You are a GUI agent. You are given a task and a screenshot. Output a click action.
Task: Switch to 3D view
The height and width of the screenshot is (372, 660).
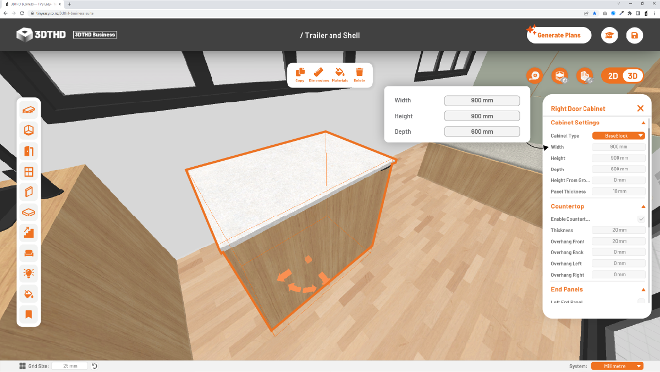632,76
